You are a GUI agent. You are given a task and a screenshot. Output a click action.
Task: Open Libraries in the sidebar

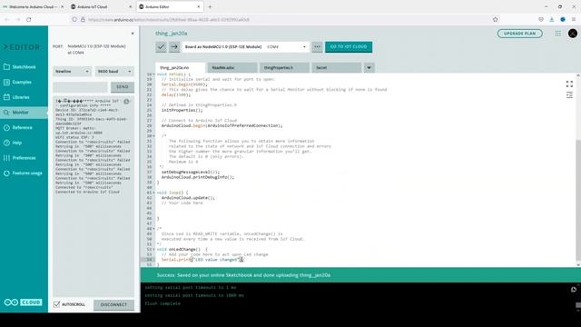pos(24,97)
